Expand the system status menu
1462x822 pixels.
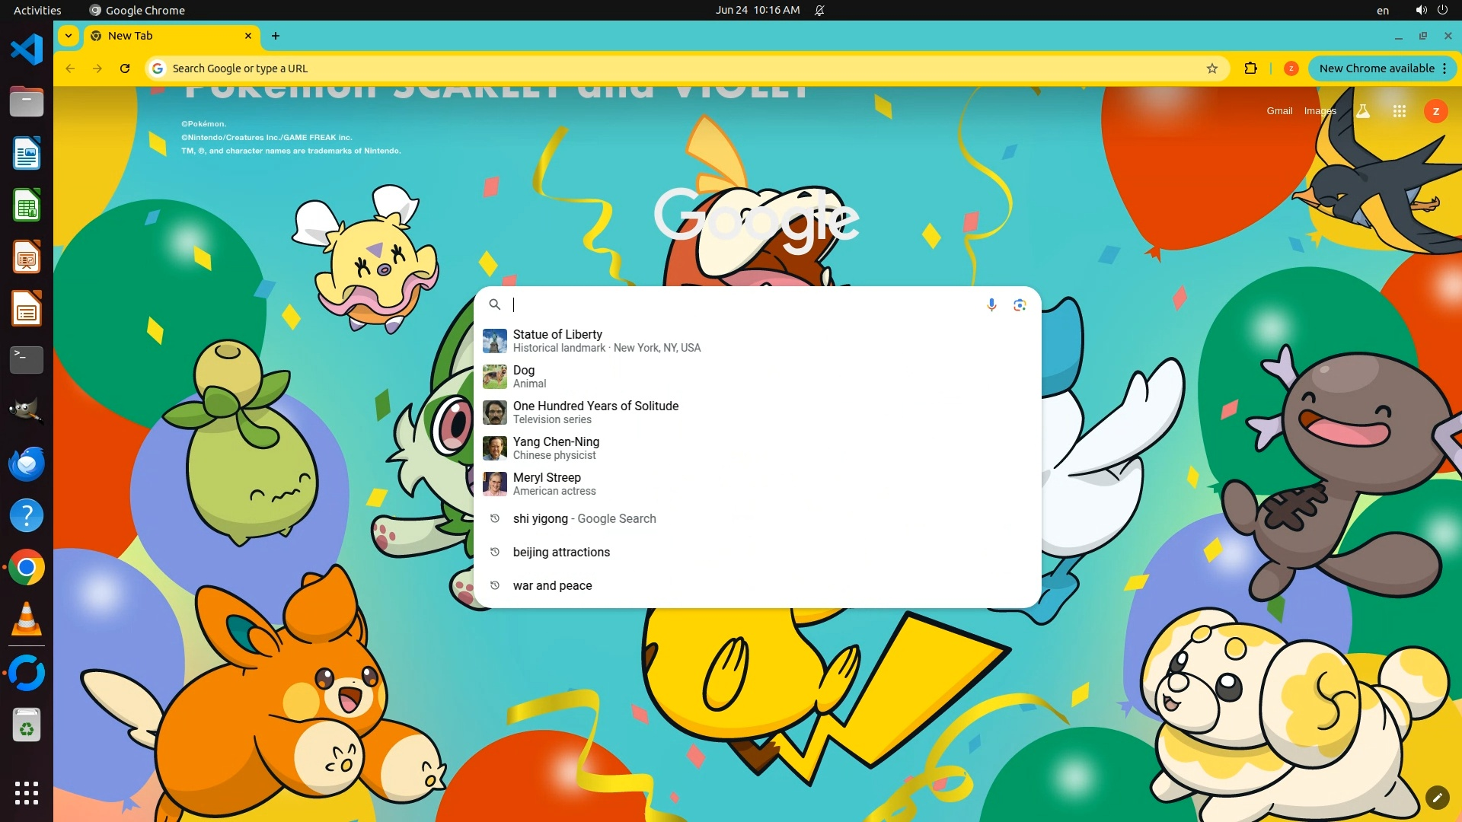pos(1431,10)
